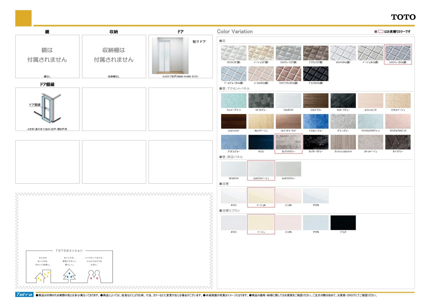This screenshot has height=301, width=426.
Task: Click the gold square in the header
Action: coord(23,18)
